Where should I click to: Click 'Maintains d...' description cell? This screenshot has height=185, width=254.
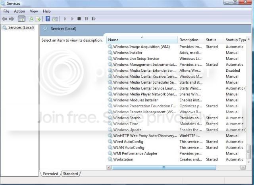pos(190,124)
